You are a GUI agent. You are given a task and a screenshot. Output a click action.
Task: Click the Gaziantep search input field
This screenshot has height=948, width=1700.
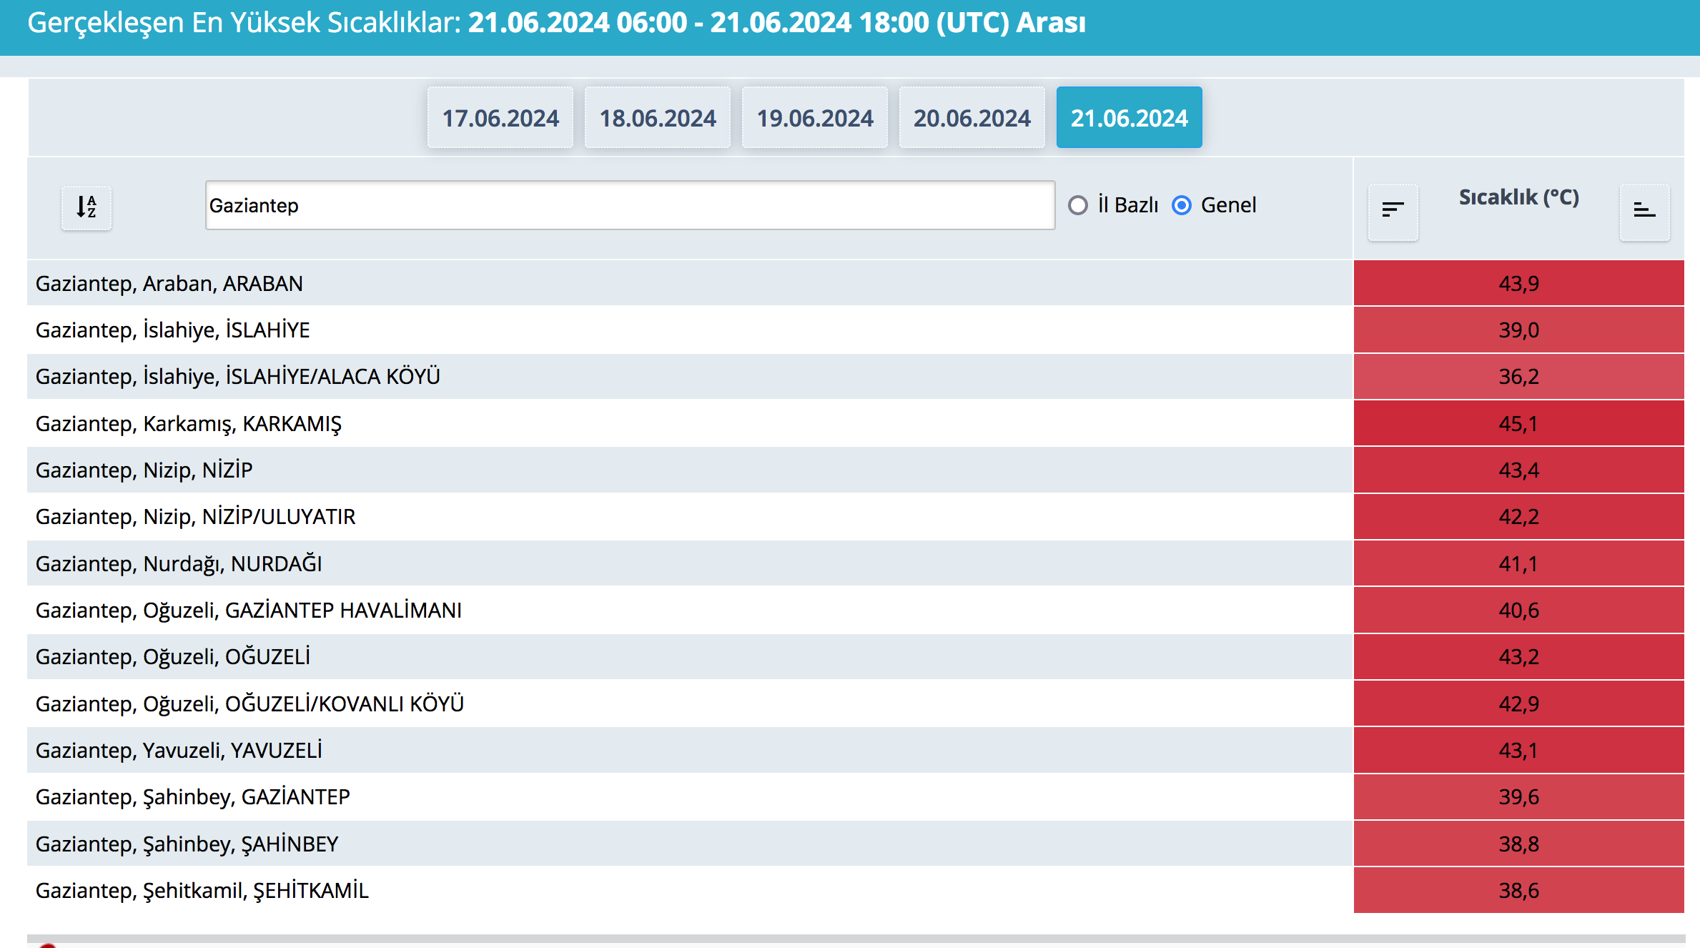point(629,206)
